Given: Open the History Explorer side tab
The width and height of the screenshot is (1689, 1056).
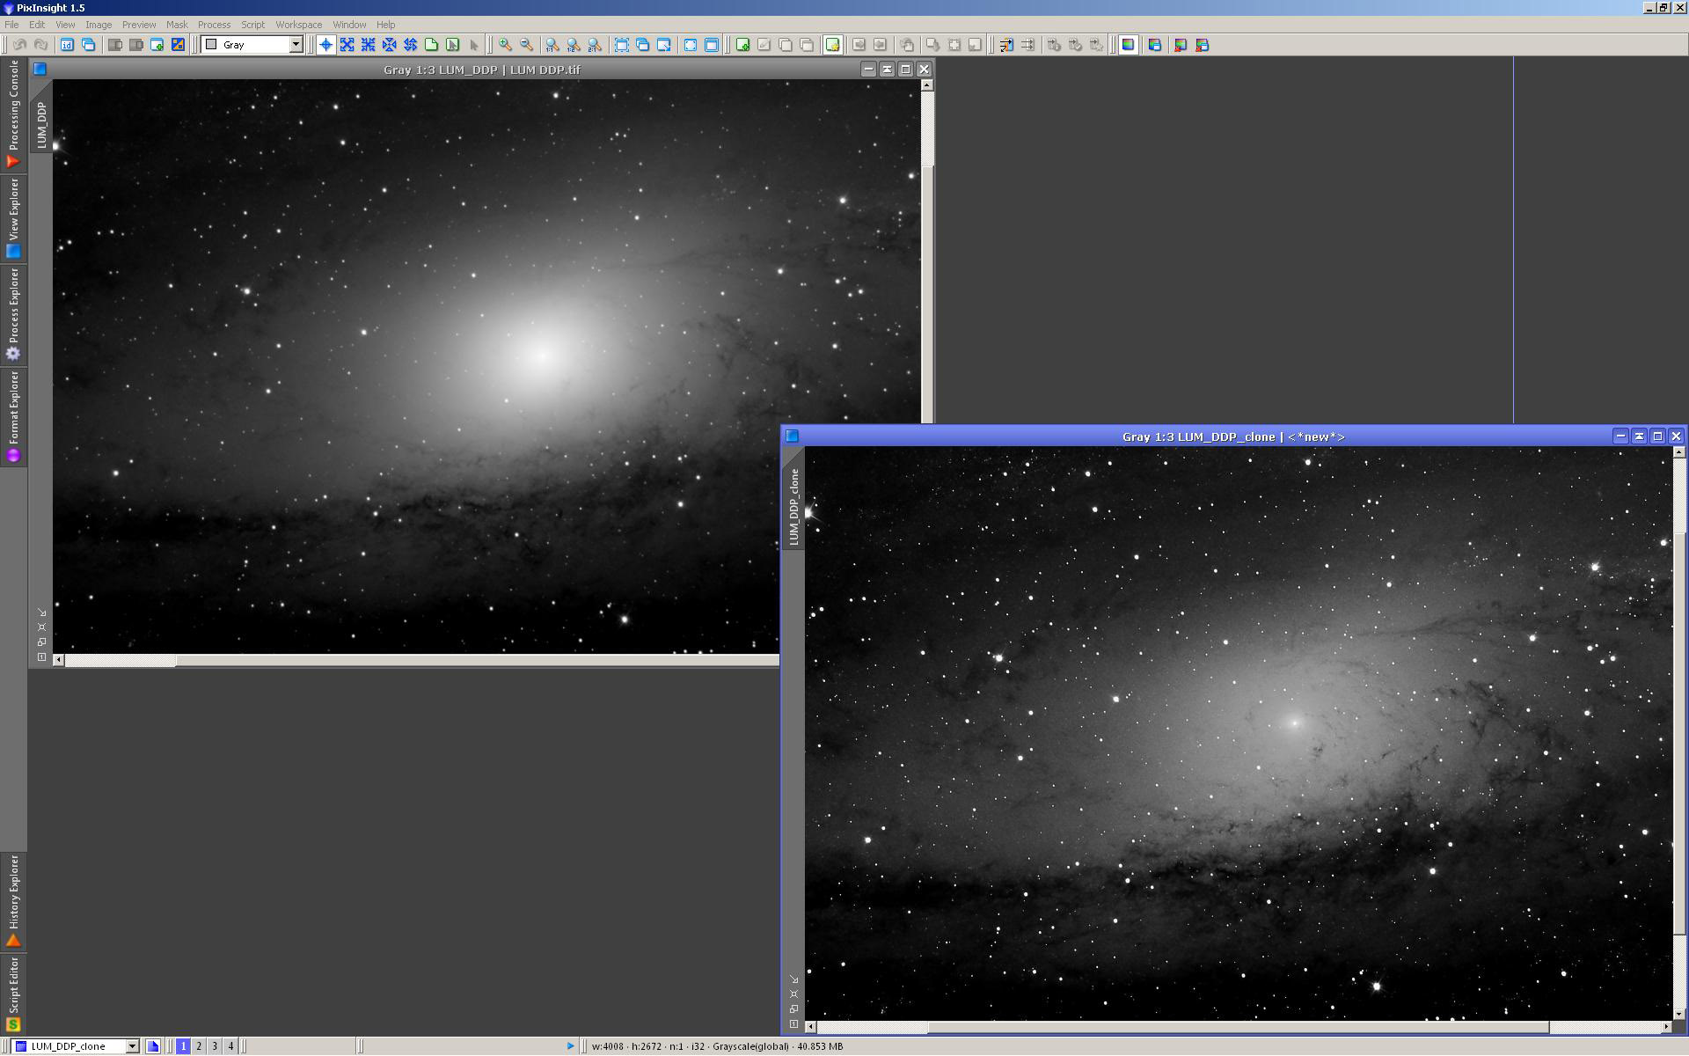Looking at the screenshot, I should [x=13, y=900].
